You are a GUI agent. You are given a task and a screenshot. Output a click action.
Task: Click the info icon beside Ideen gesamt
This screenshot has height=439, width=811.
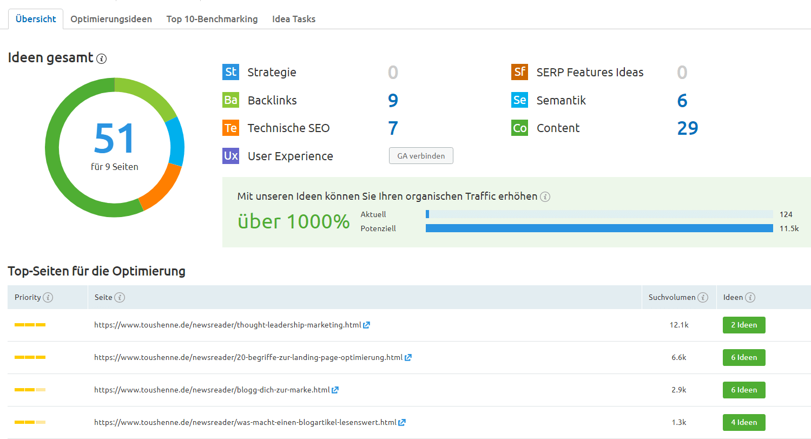click(101, 59)
